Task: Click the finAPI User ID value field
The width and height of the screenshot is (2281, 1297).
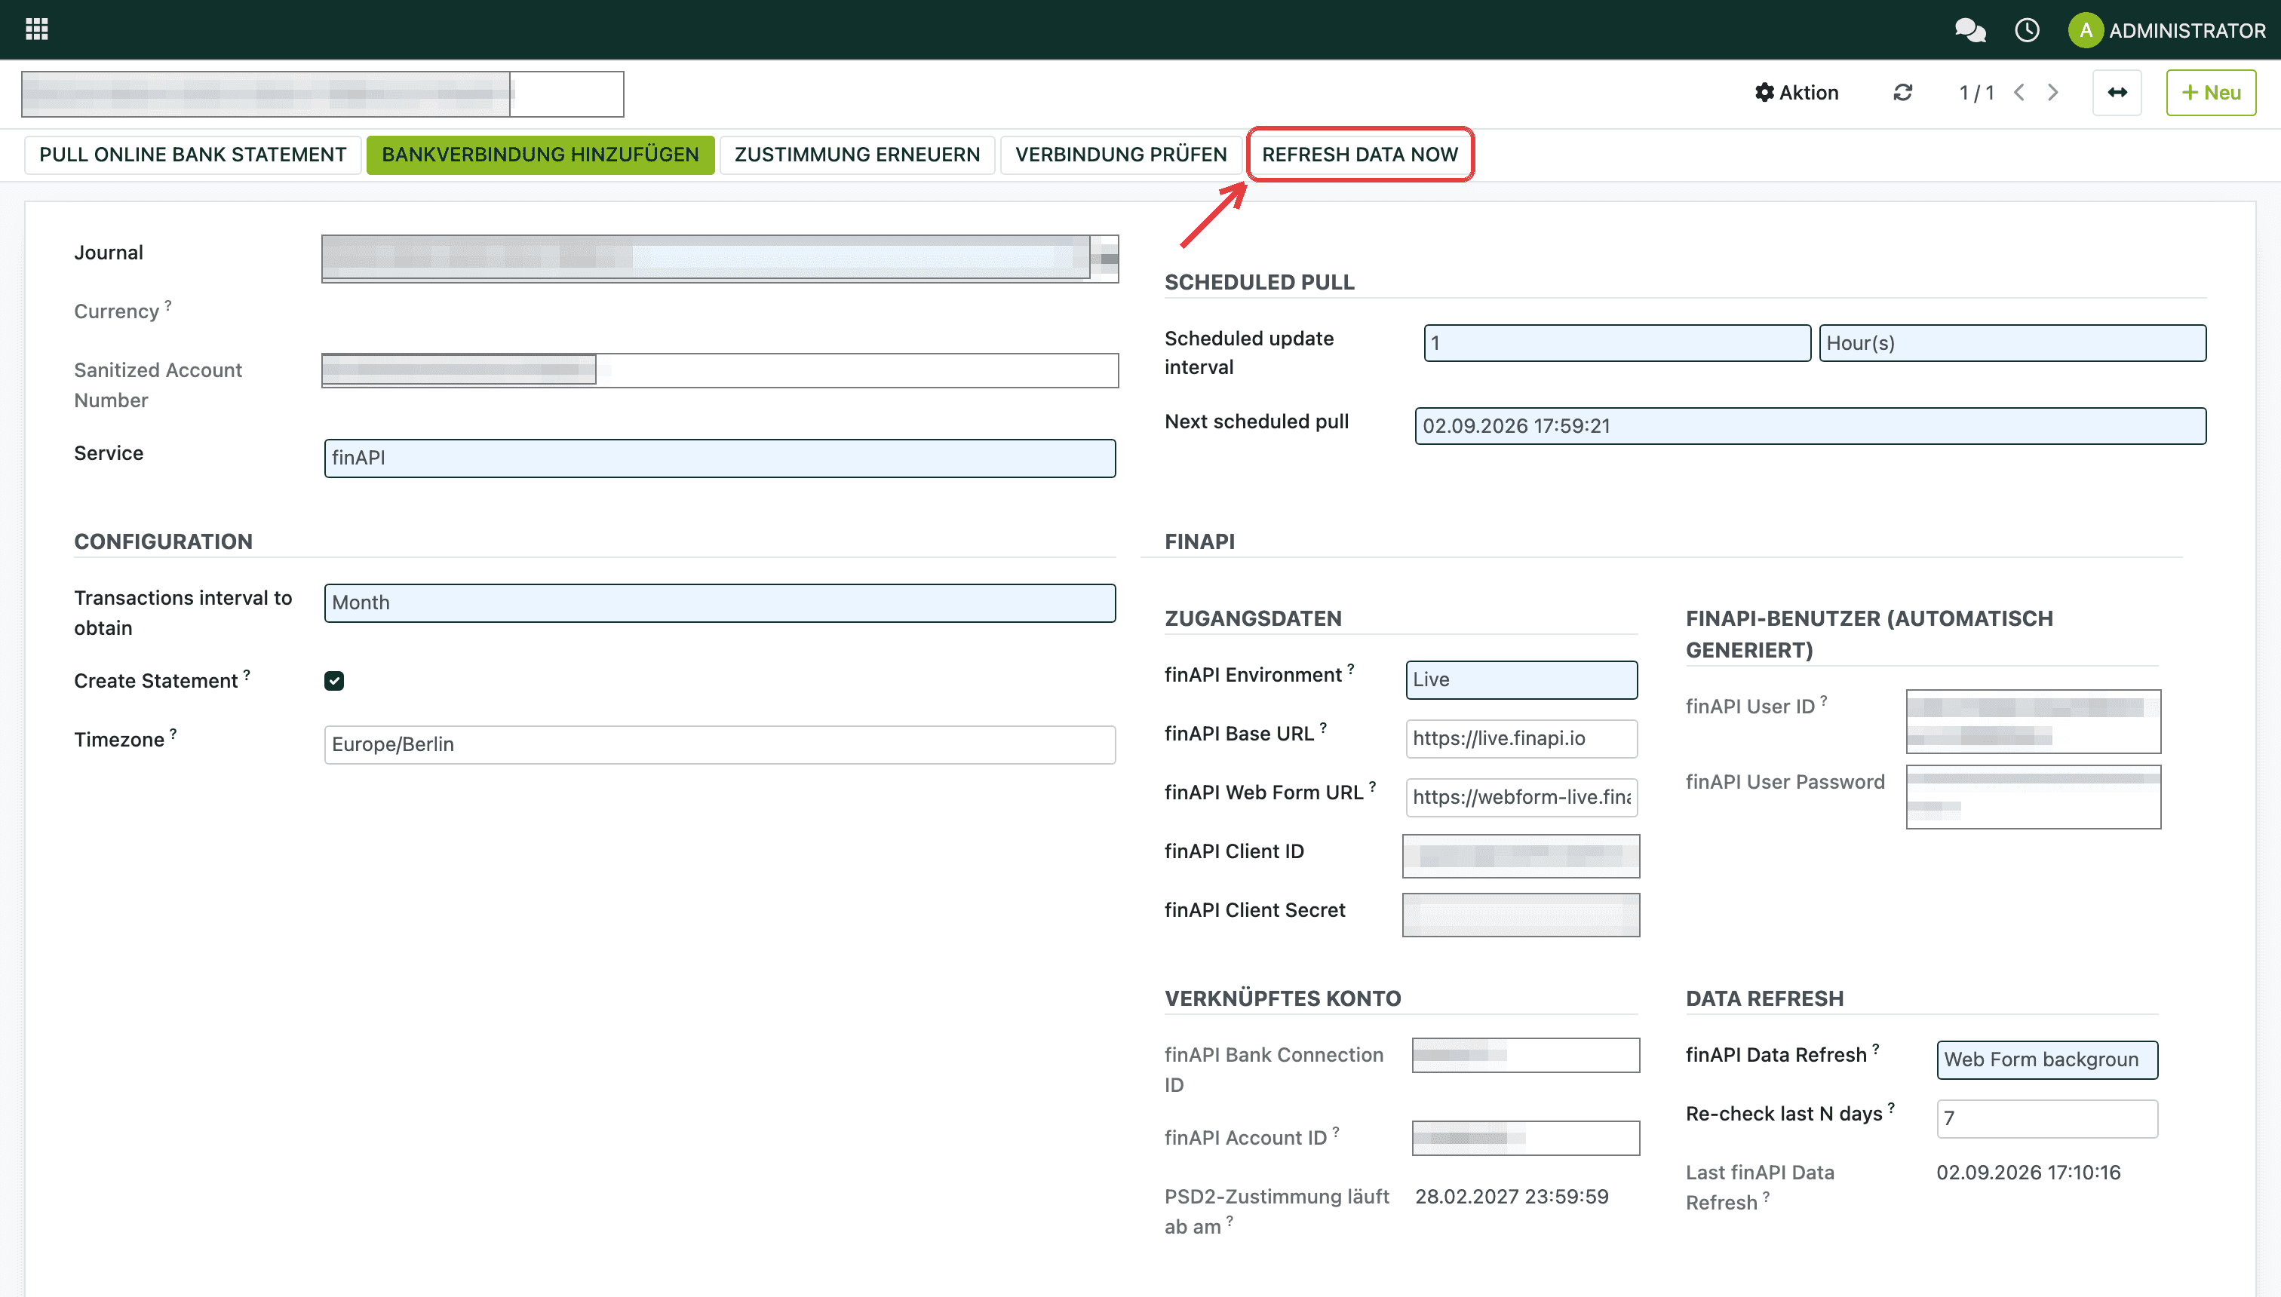Action: [2034, 722]
